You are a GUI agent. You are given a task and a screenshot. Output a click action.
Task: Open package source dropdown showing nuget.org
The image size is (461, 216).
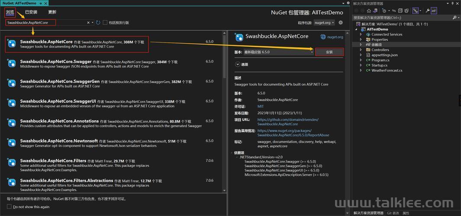pos(324,22)
